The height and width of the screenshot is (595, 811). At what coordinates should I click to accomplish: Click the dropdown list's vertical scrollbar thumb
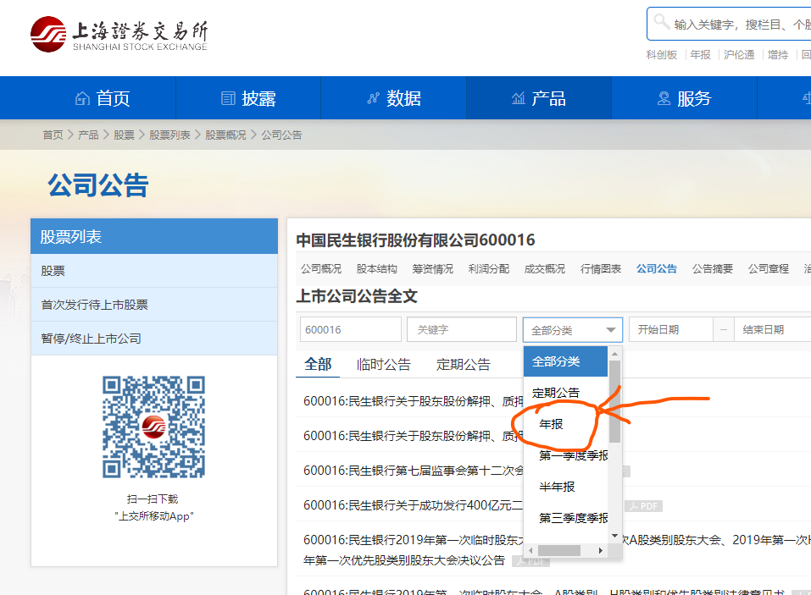click(614, 401)
